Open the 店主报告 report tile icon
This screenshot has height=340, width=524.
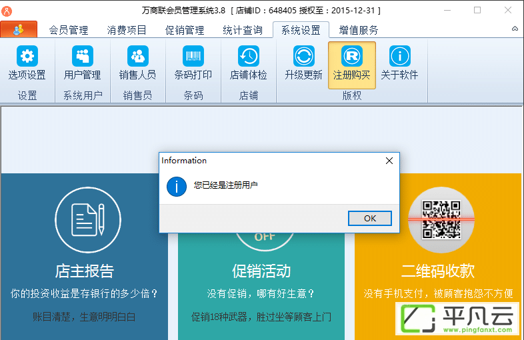tap(88, 219)
